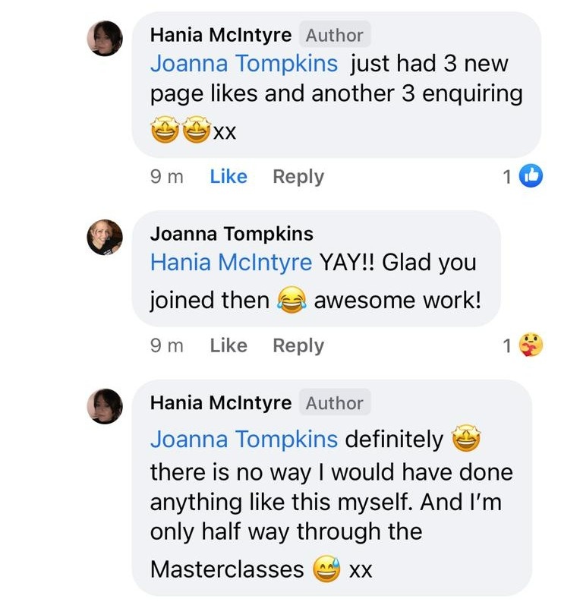This screenshot has width=561, height=602.
Task: Reply to Joanna Tompkins' comment
Action: pyautogui.click(x=298, y=346)
